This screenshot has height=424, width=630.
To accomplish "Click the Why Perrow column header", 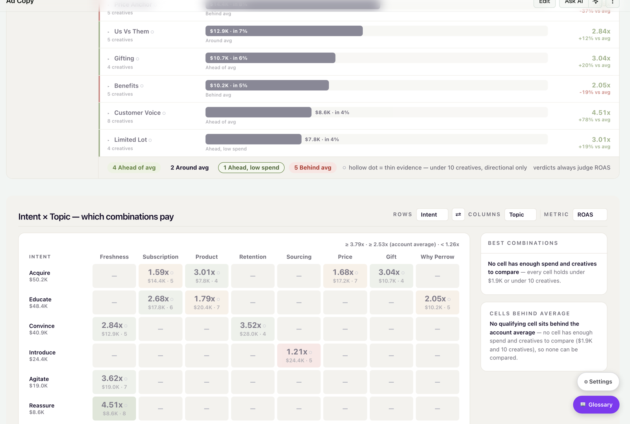I will click(x=437, y=257).
